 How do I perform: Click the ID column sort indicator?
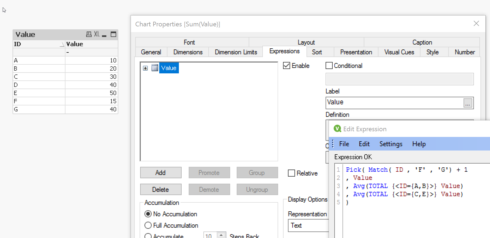[62, 44]
